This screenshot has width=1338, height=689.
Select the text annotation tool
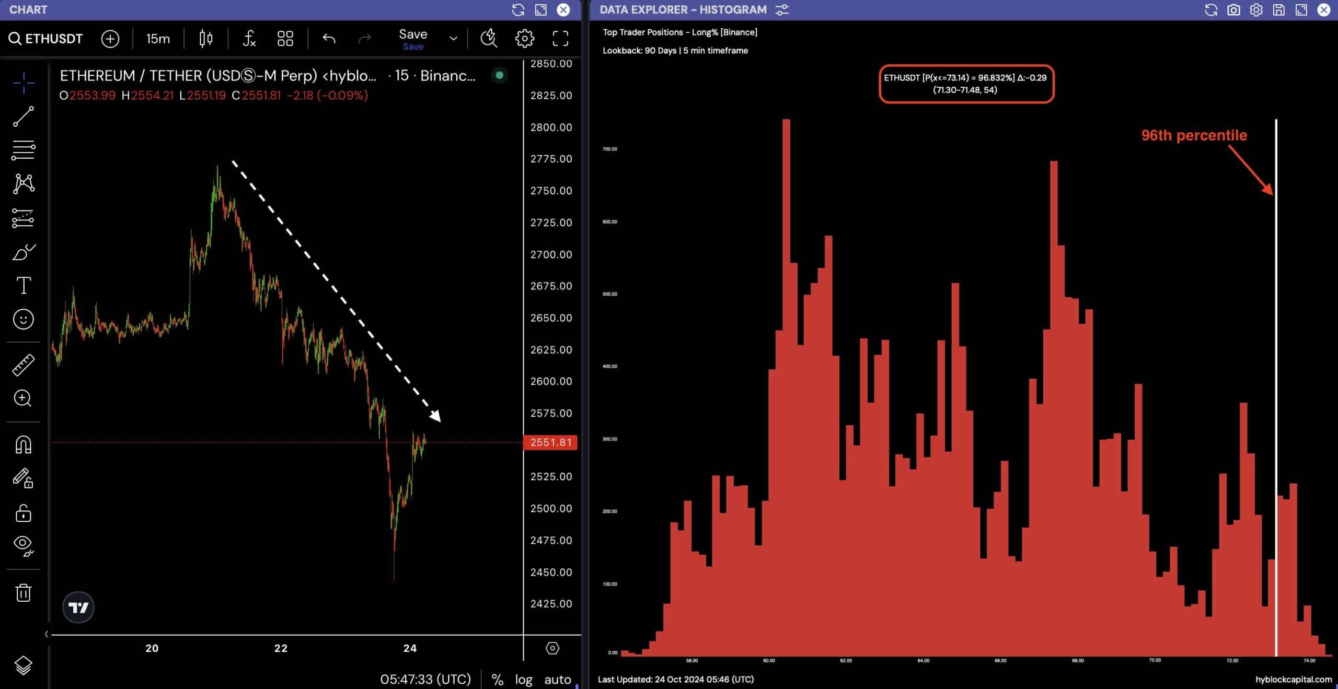coord(23,286)
